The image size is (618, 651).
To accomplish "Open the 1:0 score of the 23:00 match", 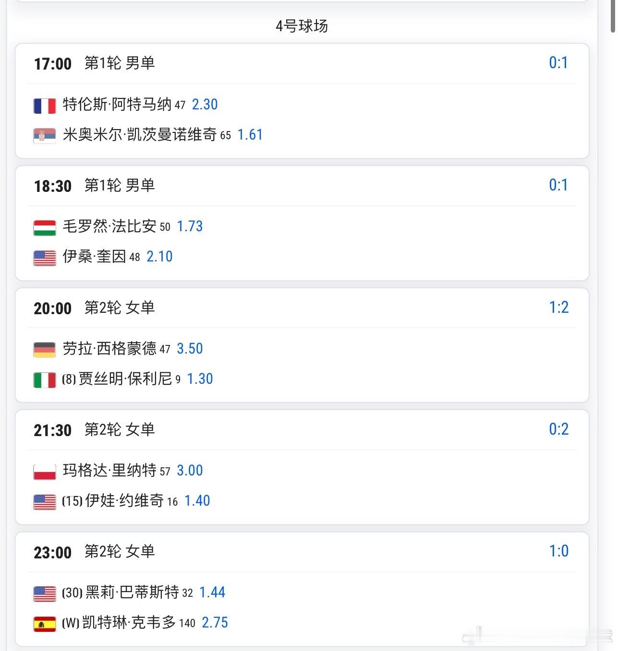I will click(558, 551).
